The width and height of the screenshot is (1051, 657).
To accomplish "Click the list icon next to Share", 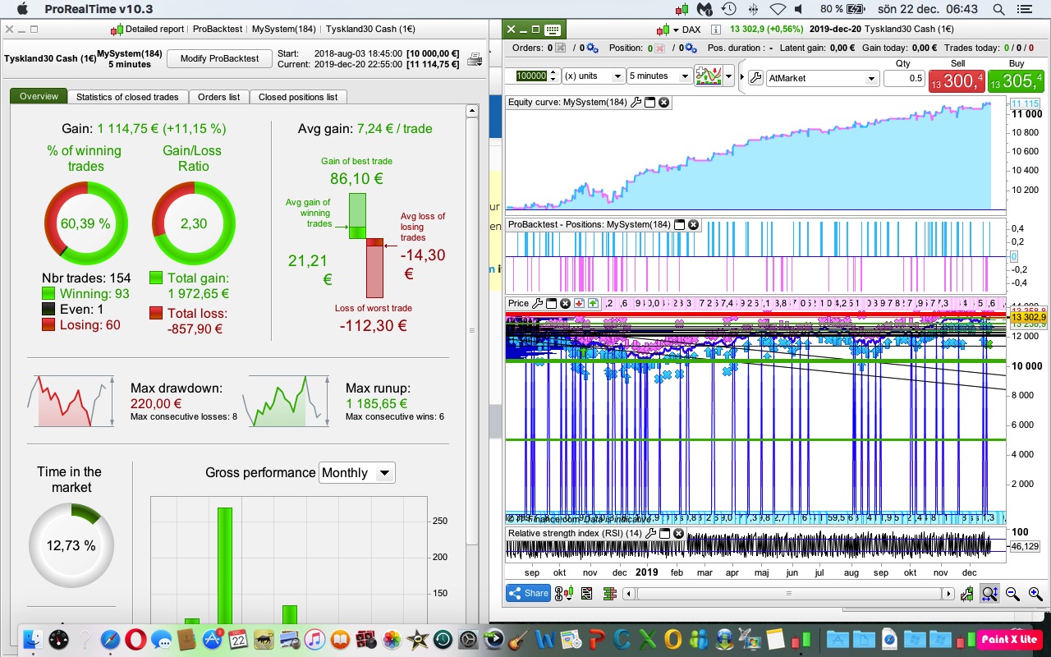I will pyautogui.click(x=587, y=593).
